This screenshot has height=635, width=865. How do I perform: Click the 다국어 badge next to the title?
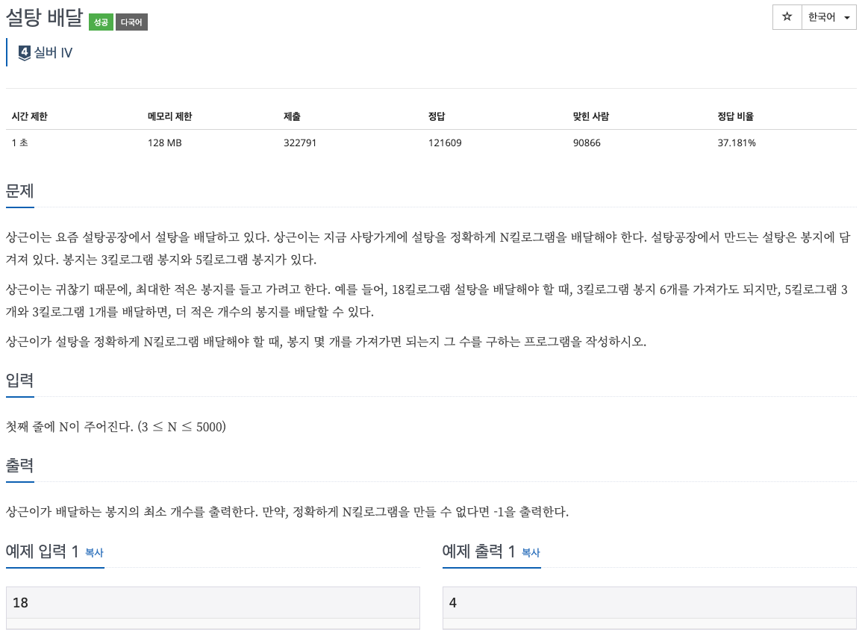(x=131, y=22)
